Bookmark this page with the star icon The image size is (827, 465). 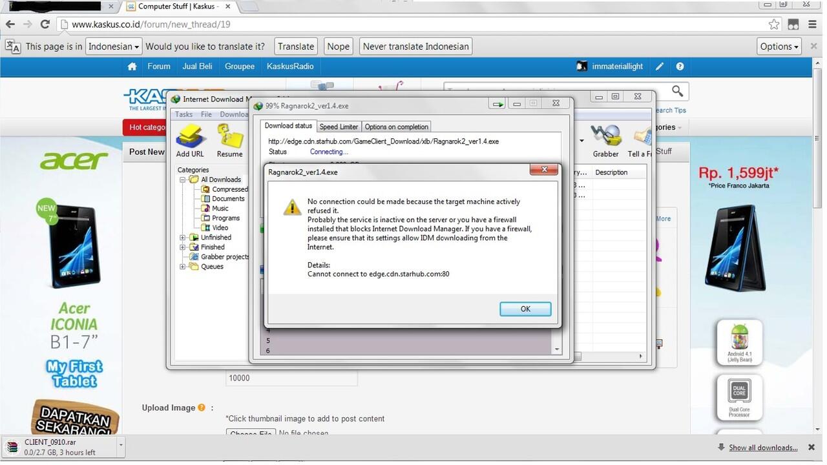pos(774,25)
